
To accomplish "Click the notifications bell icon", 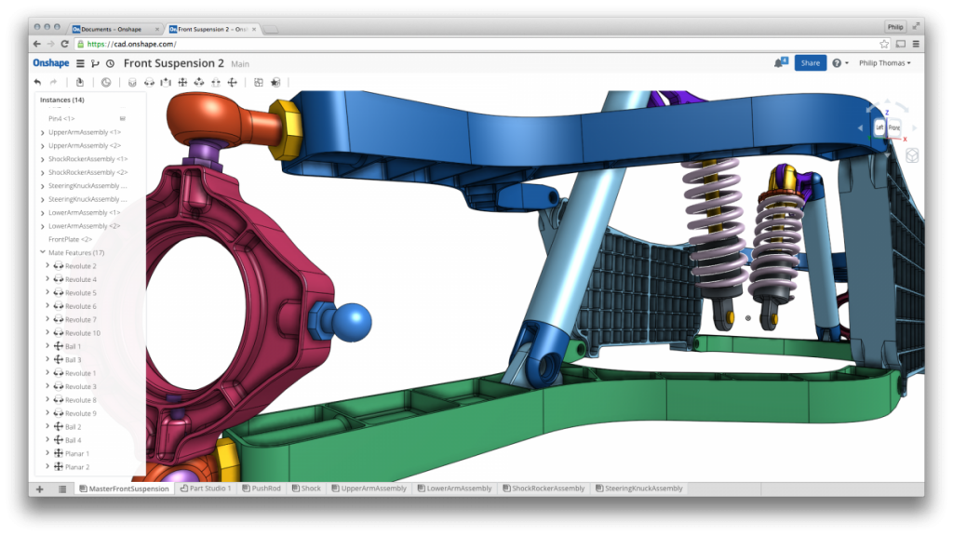I will (x=779, y=62).
